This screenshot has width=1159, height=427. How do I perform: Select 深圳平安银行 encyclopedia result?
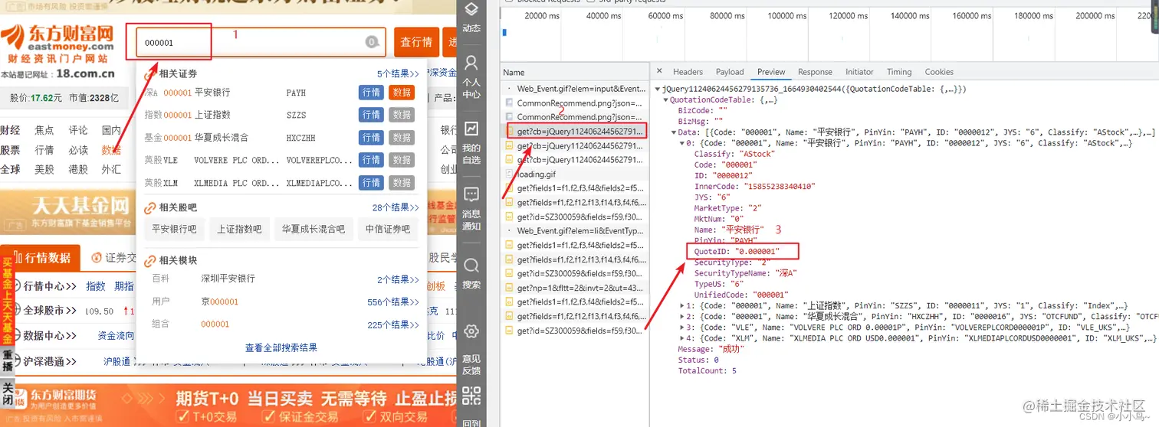click(x=228, y=279)
